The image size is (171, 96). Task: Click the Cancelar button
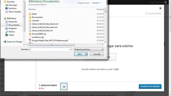click(x=97, y=54)
